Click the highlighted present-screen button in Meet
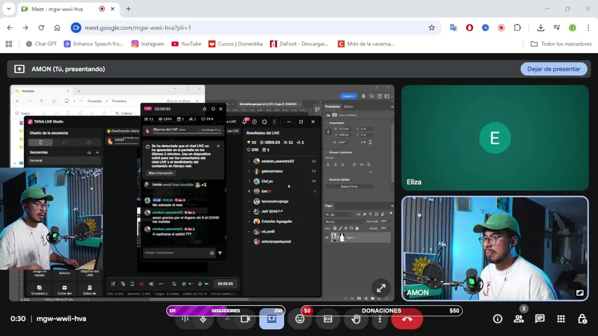Image resolution: width=598 pixels, height=336 pixels. pyautogui.click(x=271, y=319)
